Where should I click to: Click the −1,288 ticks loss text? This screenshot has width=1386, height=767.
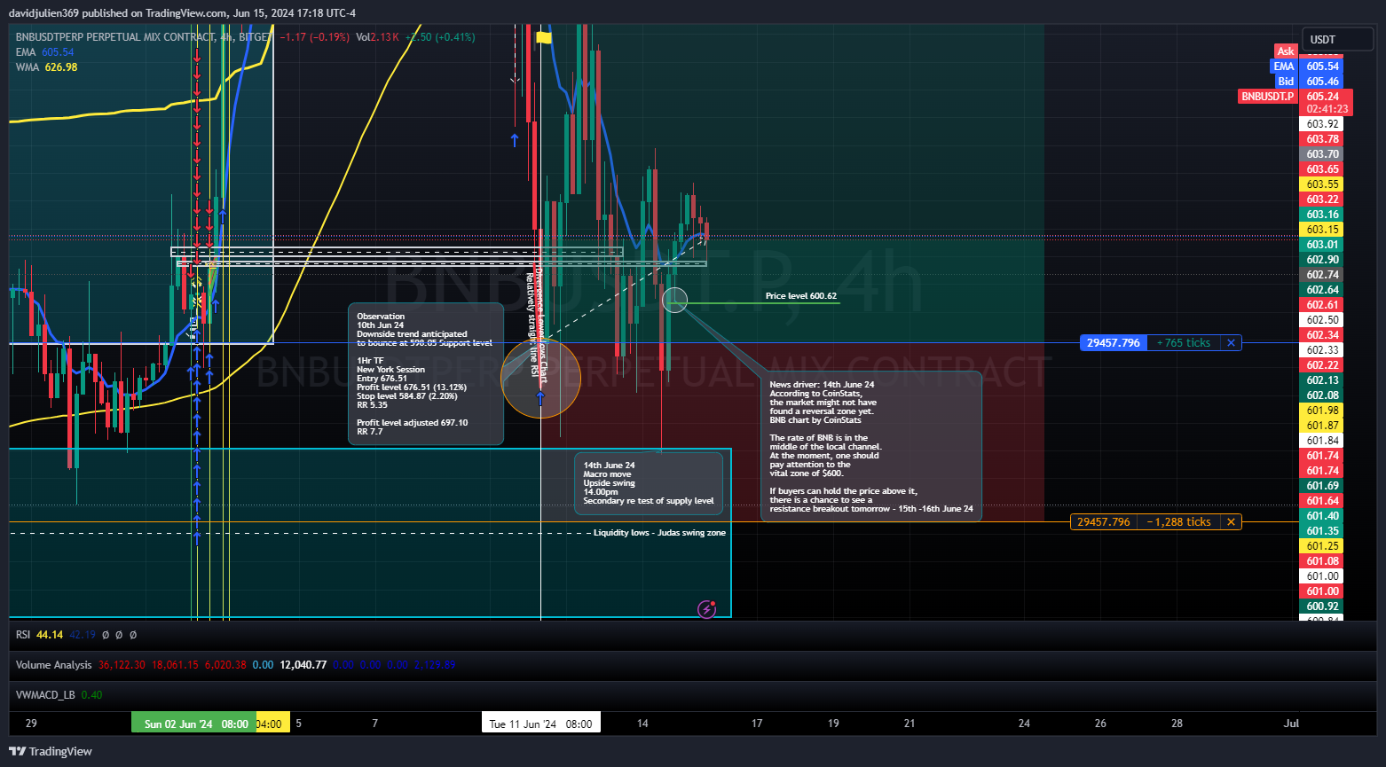tap(1179, 522)
